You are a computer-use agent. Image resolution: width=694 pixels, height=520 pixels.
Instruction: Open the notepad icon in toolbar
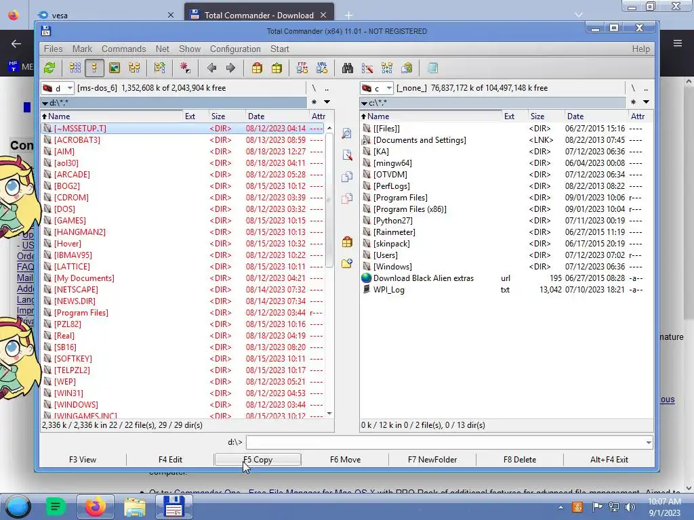pyautogui.click(x=432, y=68)
